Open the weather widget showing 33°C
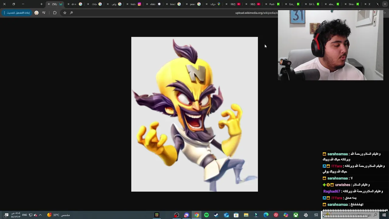This screenshot has height=219, width=389. [59, 215]
